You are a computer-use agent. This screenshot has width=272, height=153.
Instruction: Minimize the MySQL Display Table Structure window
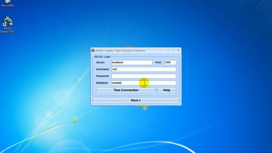point(168,51)
